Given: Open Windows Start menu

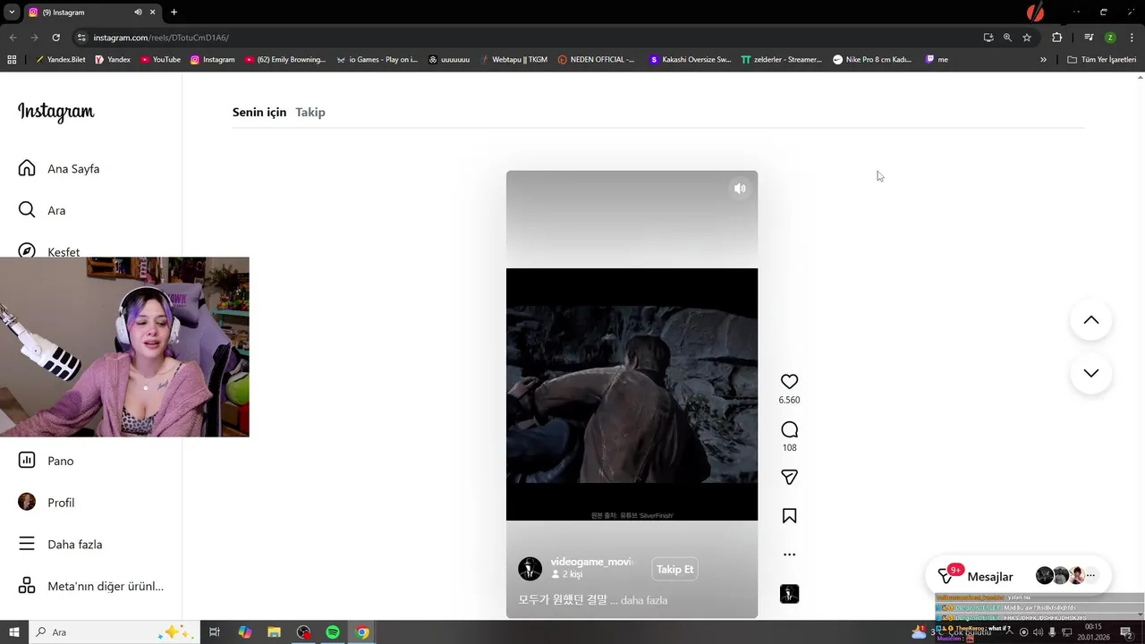Looking at the screenshot, I should coord(14,632).
